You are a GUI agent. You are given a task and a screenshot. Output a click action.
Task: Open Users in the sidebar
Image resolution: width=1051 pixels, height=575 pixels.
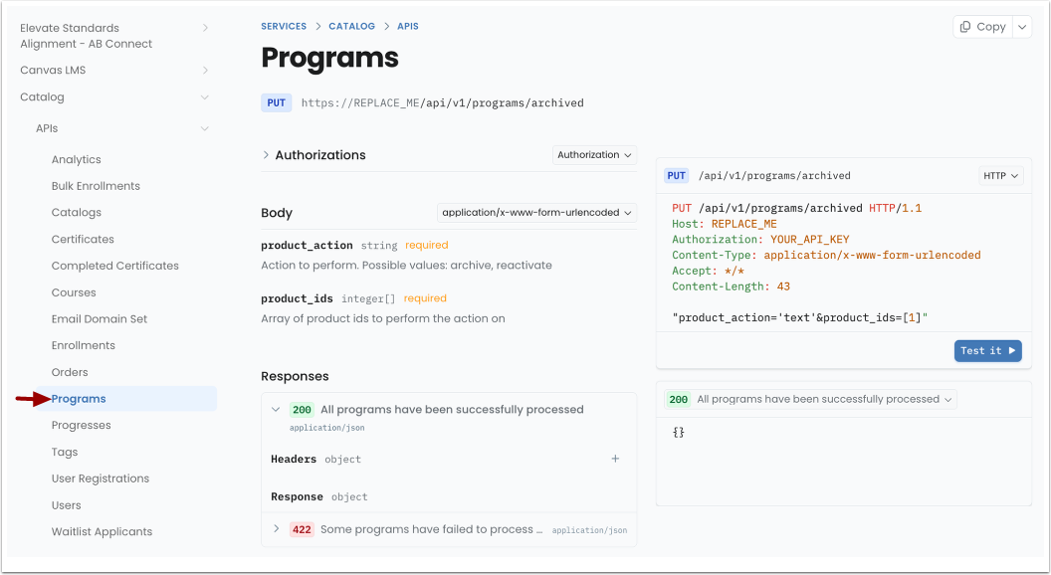(x=67, y=505)
